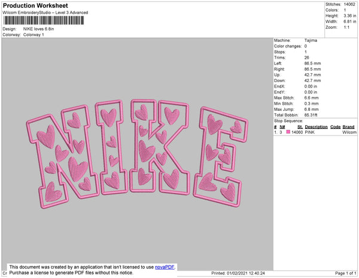Click the 'Production Worksheet' heading
The width and height of the screenshot is (359, 278).
click(35, 5)
